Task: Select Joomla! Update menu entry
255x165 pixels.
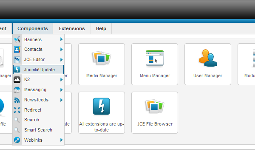Action: 38,70
